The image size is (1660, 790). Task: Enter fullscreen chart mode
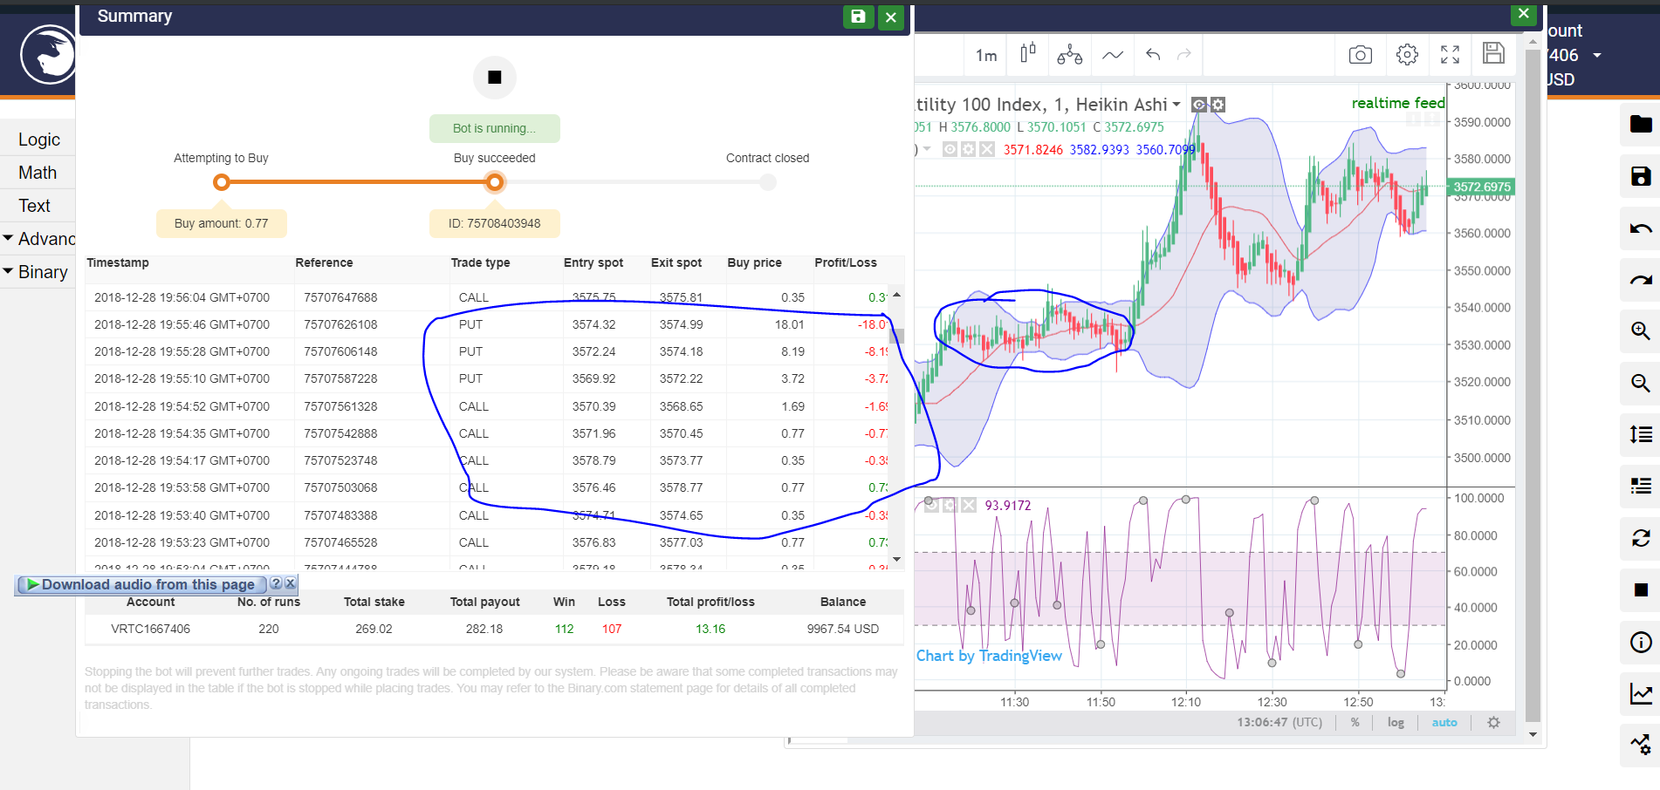(x=1450, y=54)
